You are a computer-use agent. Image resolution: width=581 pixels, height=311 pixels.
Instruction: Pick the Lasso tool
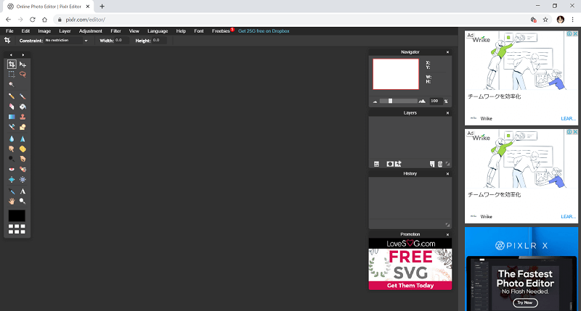[23, 75]
